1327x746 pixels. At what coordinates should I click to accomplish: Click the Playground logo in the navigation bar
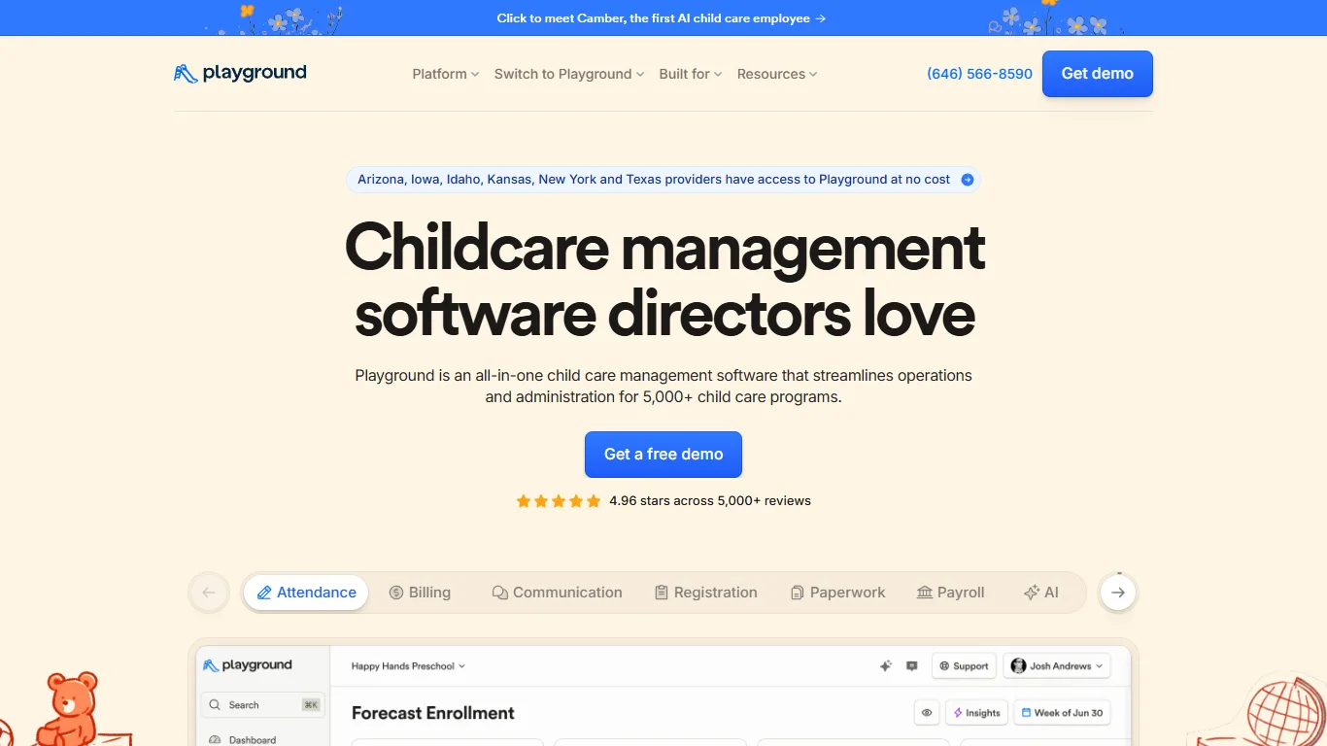tap(240, 73)
